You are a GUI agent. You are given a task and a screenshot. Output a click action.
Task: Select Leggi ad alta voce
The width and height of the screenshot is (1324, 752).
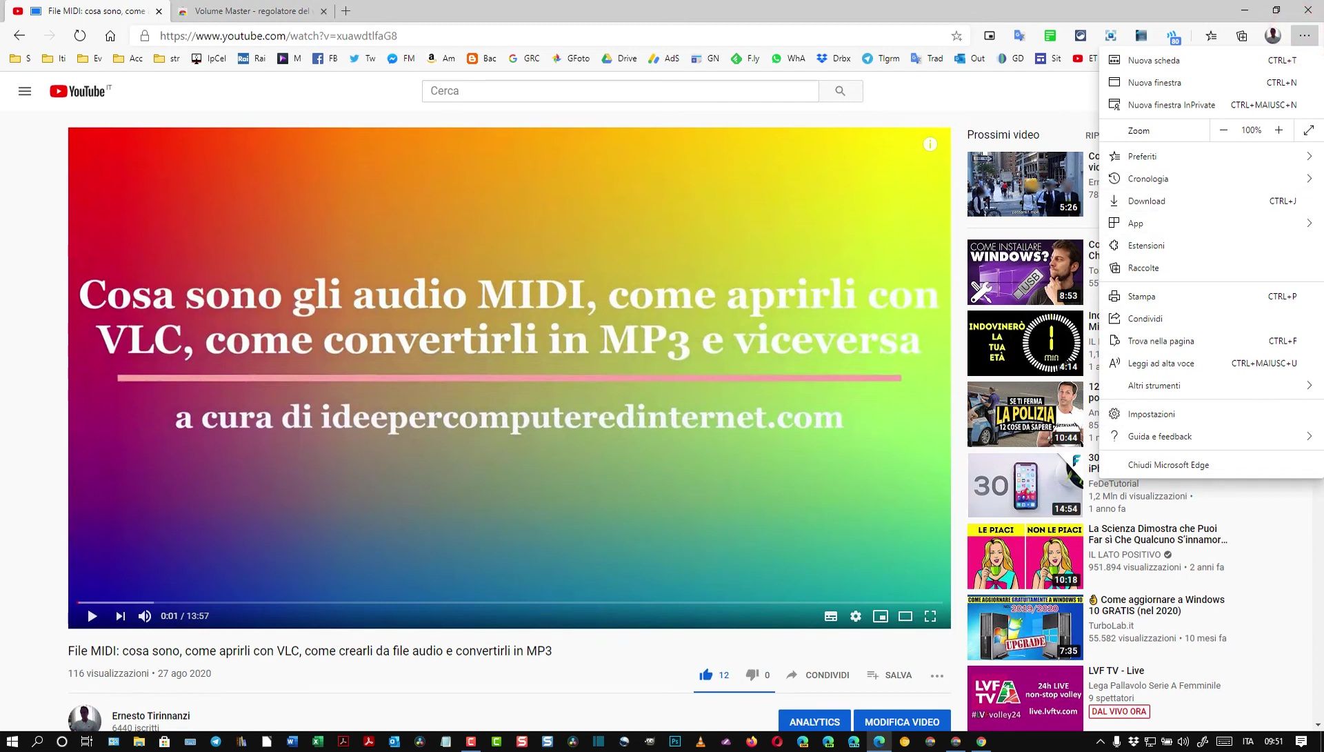(1211, 364)
